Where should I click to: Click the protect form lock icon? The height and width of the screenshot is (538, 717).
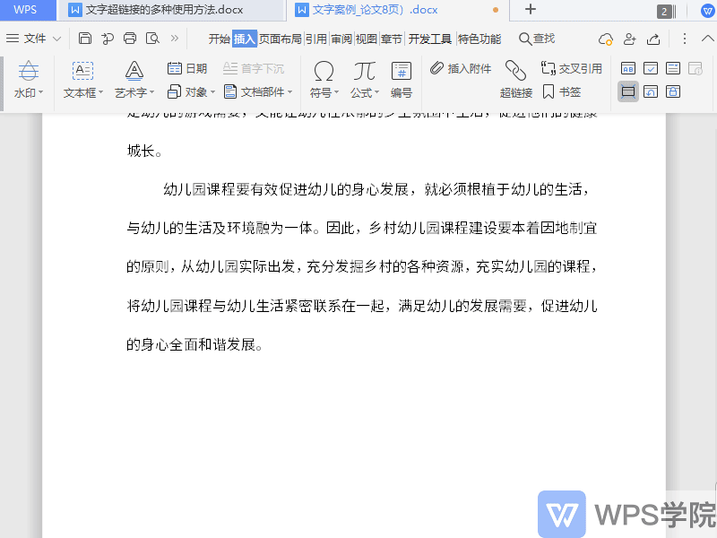click(x=673, y=92)
